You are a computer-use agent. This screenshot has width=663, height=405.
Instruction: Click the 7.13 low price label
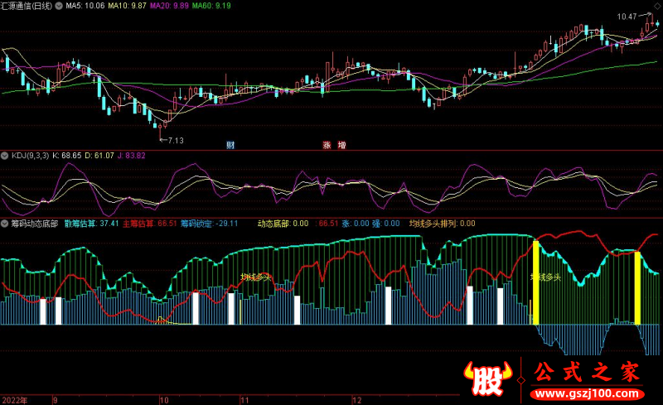click(x=176, y=140)
